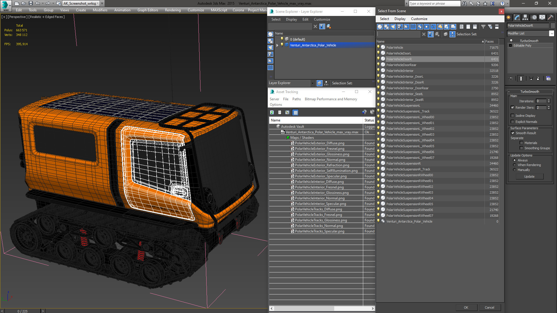
Task: Click Show End Result toggle below modifier stack
Action: pyautogui.click(x=521, y=79)
